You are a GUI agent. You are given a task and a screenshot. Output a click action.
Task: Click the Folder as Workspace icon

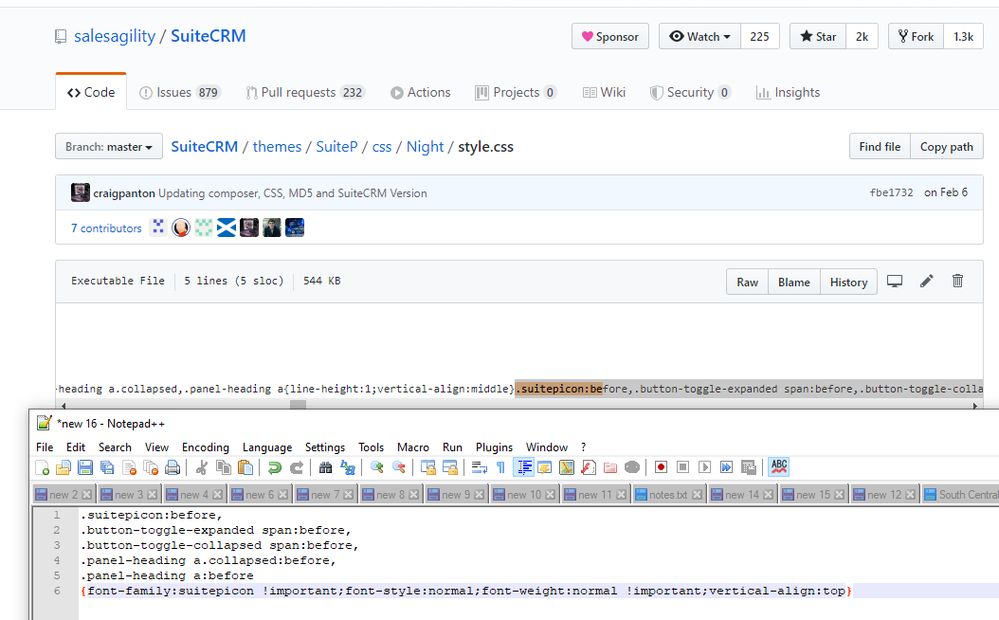coord(610,467)
